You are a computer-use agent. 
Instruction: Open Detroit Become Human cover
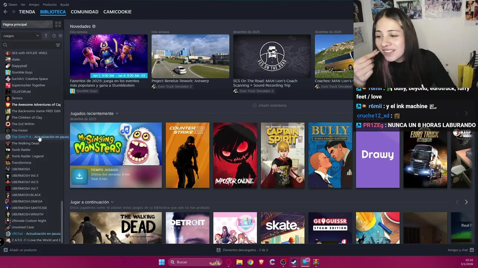[187, 228]
